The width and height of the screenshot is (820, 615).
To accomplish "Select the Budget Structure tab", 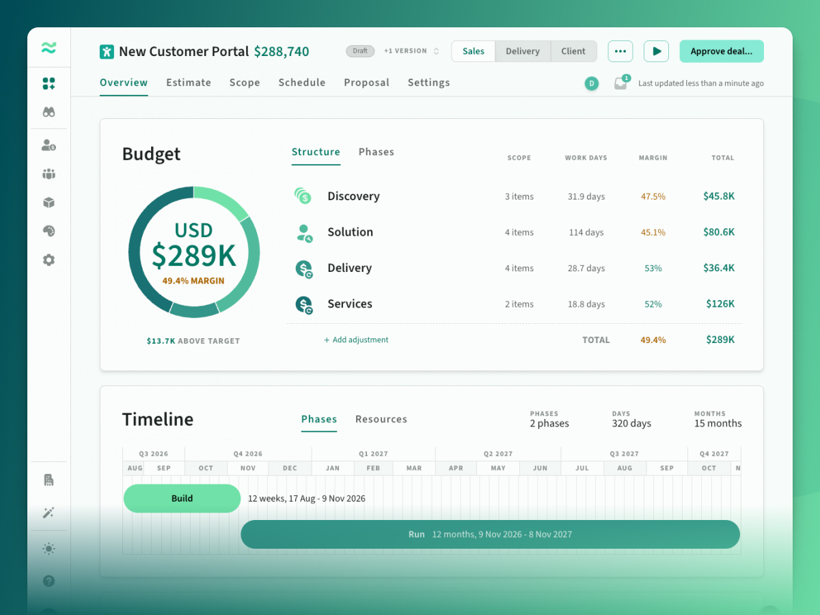I will pyautogui.click(x=316, y=152).
